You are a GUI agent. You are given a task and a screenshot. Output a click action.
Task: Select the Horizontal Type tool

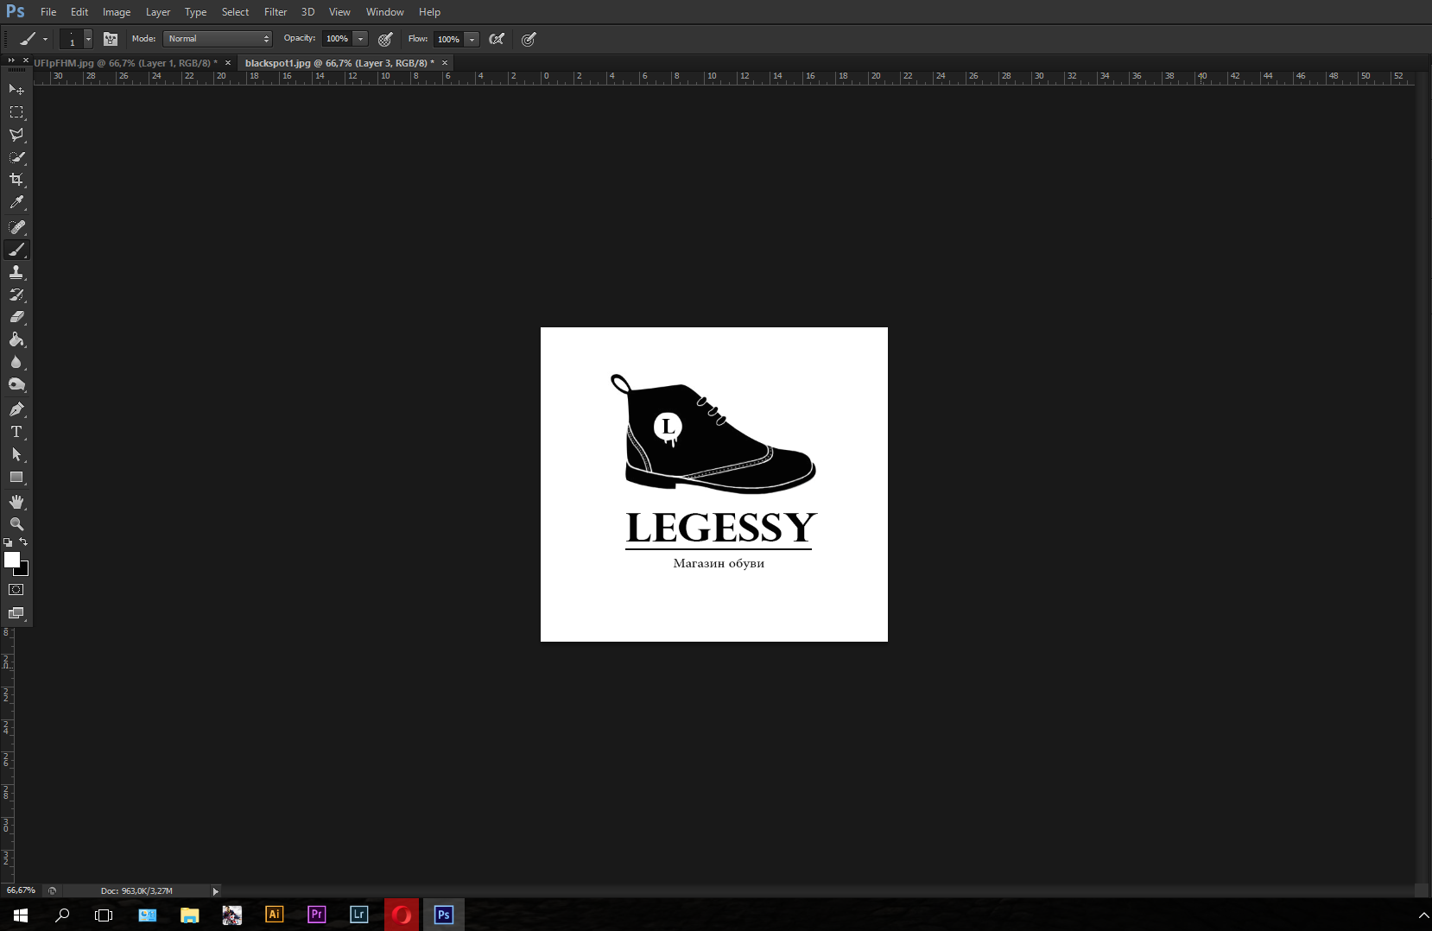tap(16, 432)
